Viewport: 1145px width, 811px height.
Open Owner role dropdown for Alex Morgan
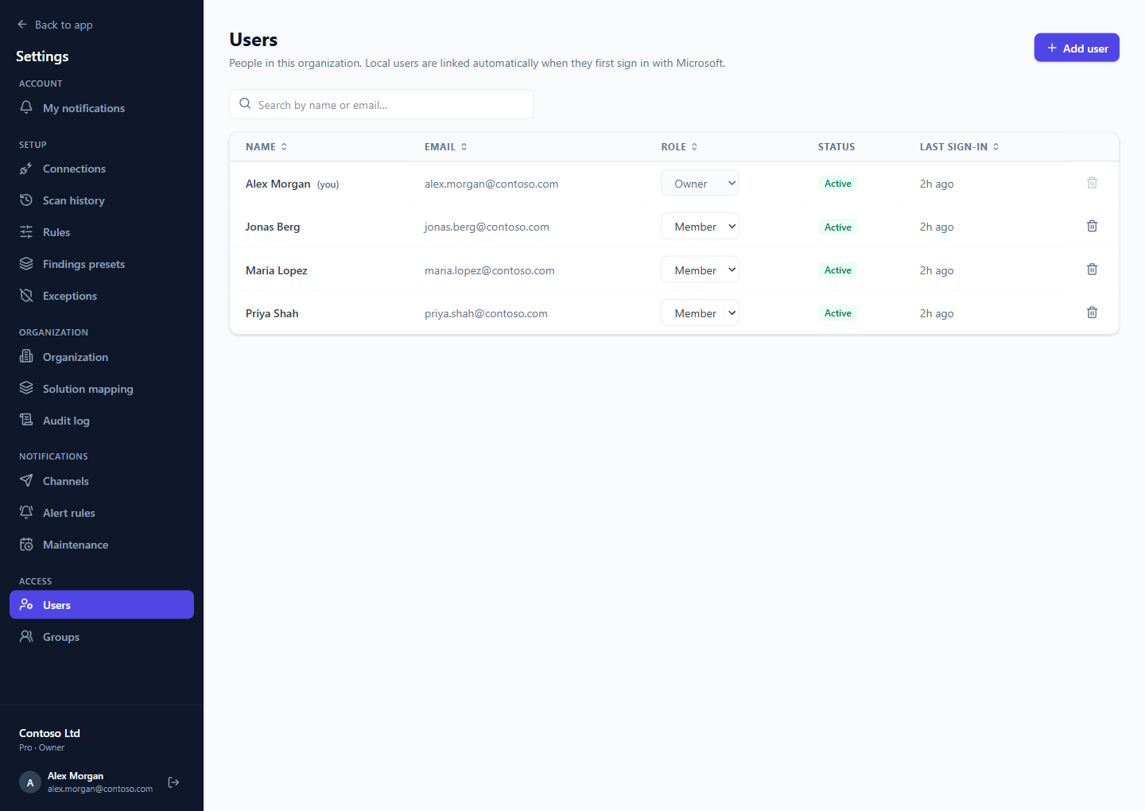click(700, 183)
